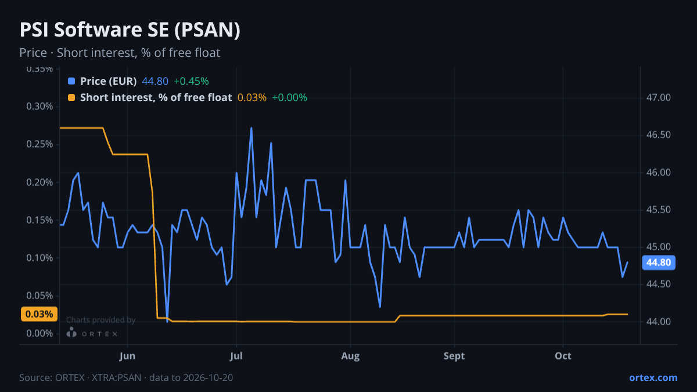Viewport: 697px width, 392px height.
Task: Click the +0.45% price change value
Action: point(191,81)
